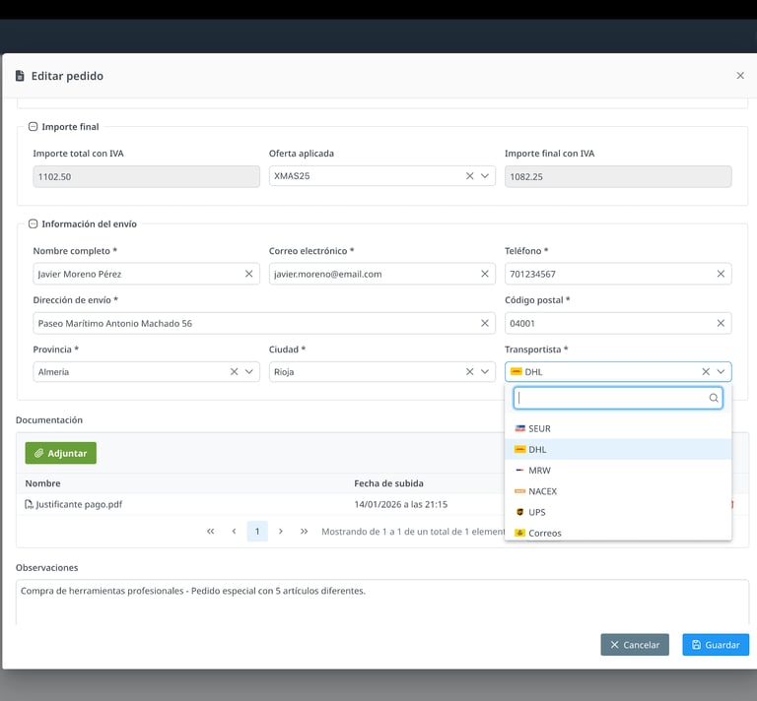Open the Oferta aplicada dropdown
This screenshot has width=757, height=701.
point(485,176)
